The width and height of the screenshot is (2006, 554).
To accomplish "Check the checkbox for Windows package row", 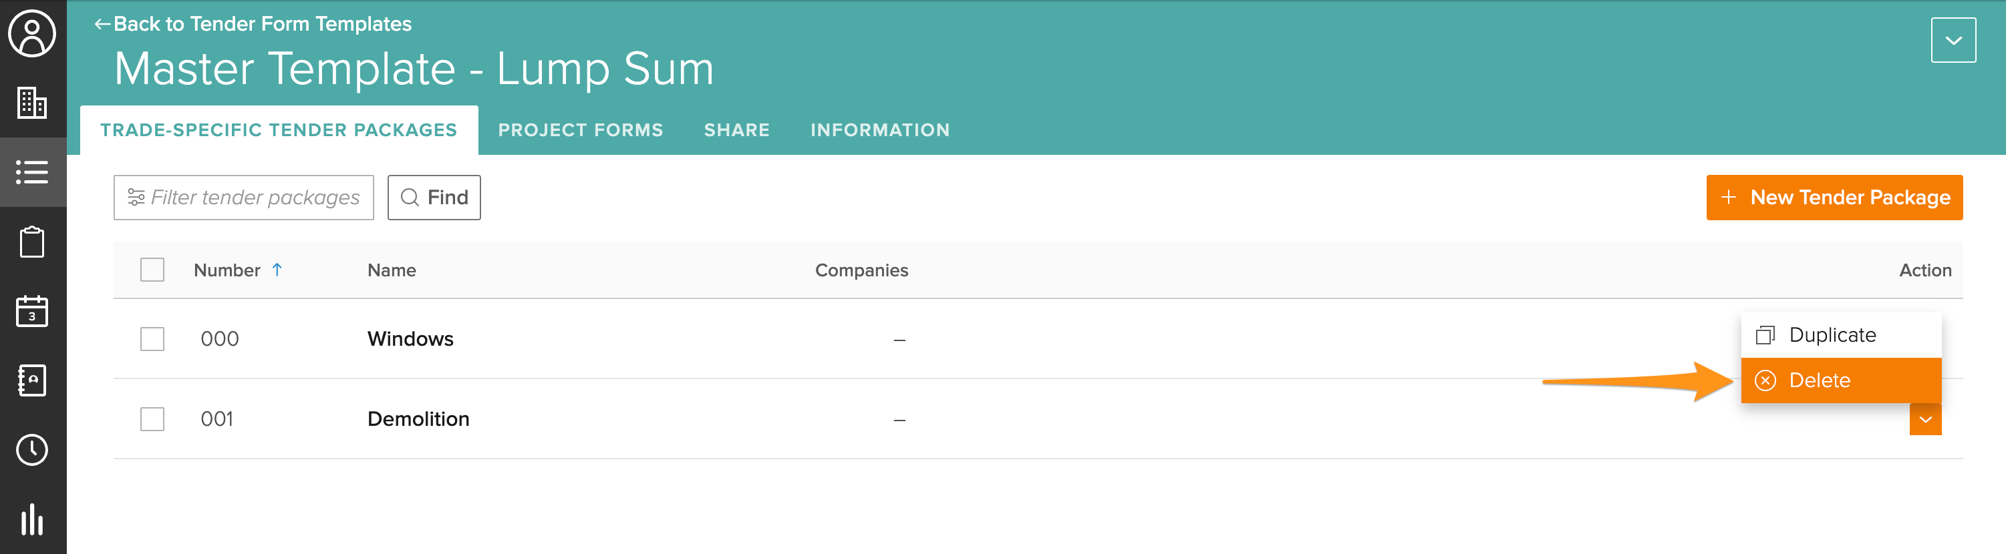I will point(152,338).
